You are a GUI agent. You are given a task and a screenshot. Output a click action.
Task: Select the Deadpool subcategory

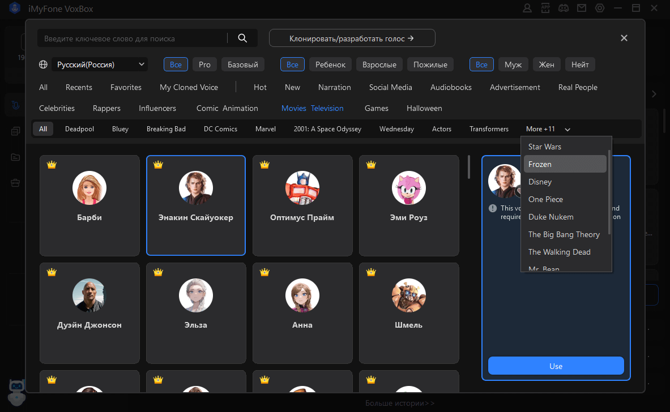tap(79, 129)
